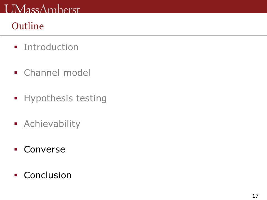Select the highlighted Converse outline item
The height and width of the screenshot is (200, 267).
tap(44, 149)
